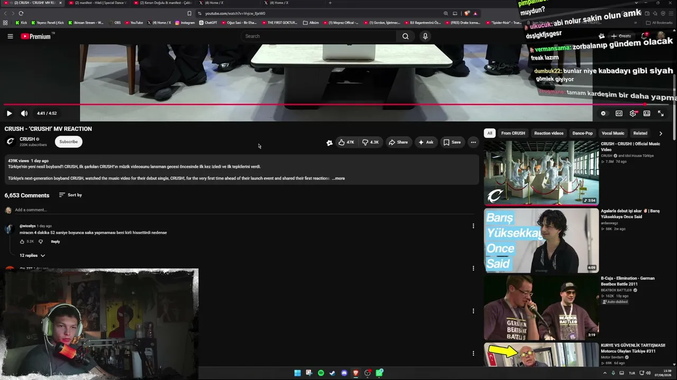
Task: Play the video with the play button
Action: coord(9,113)
